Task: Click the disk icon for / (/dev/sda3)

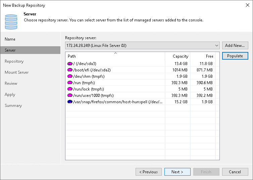Action: point(70,63)
